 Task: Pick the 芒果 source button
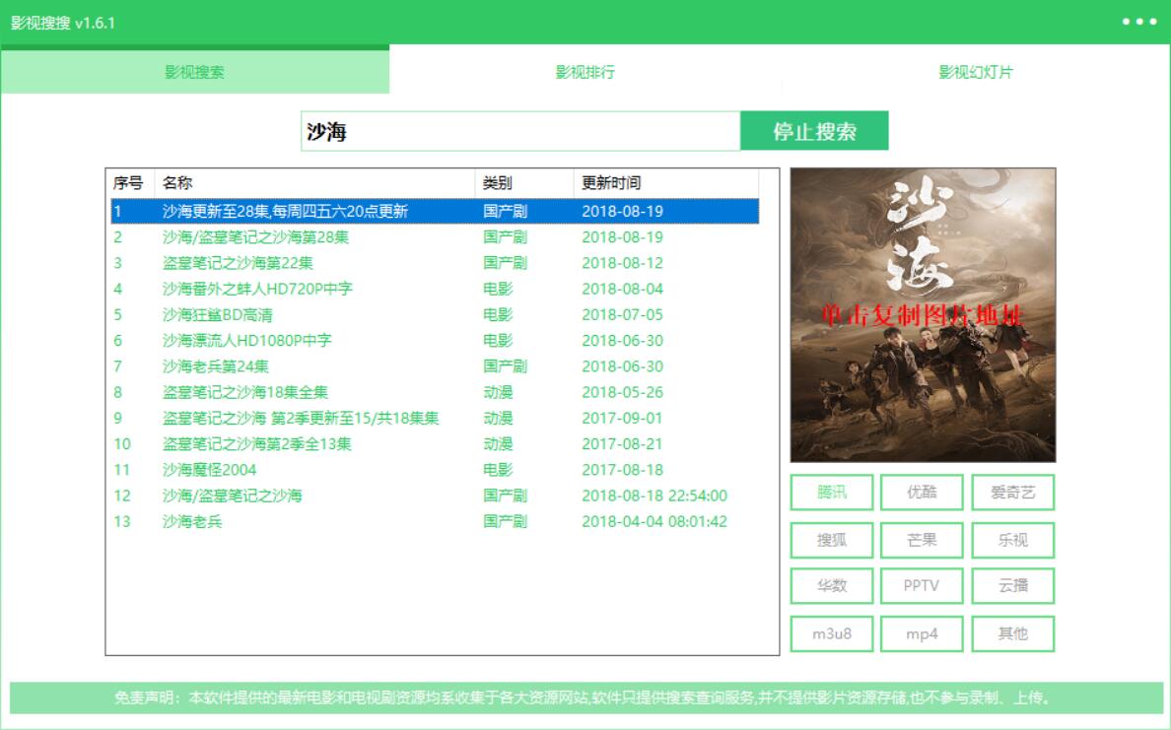tap(922, 540)
